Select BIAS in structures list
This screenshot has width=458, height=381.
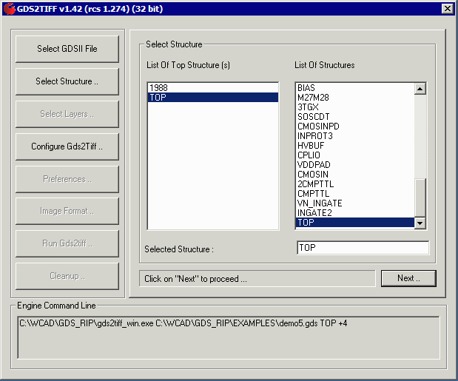355,87
